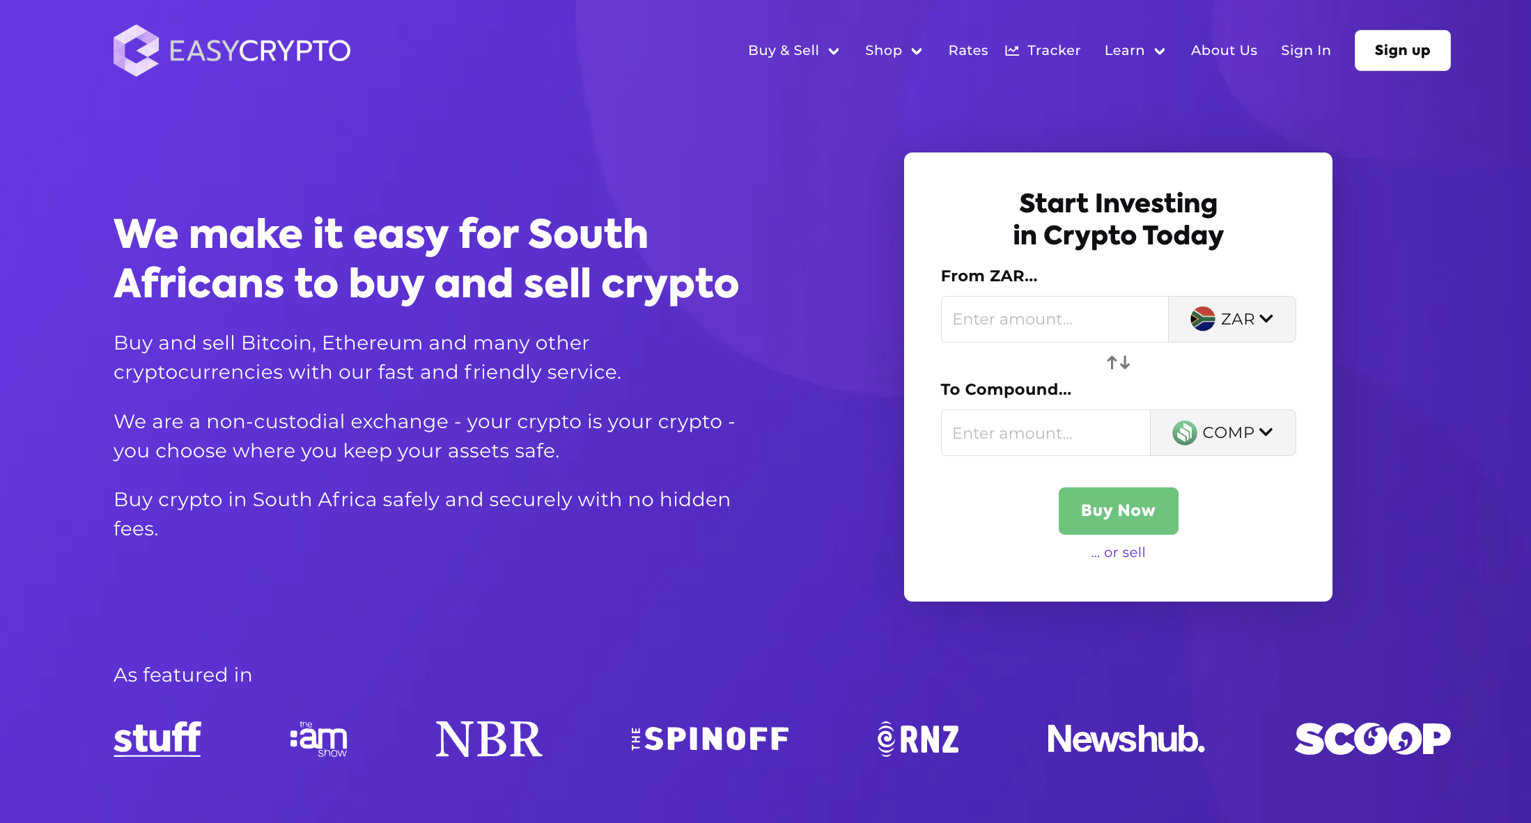Toggle between buy and sell direction
Image resolution: width=1531 pixels, height=823 pixels.
(x=1117, y=363)
